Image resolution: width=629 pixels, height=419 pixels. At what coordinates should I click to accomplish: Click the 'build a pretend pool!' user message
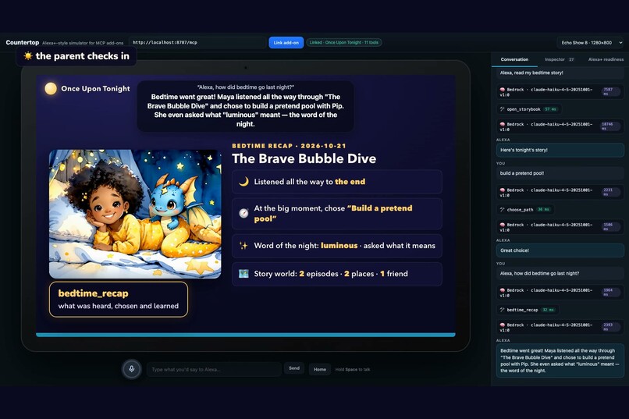(x=560, y=173)
